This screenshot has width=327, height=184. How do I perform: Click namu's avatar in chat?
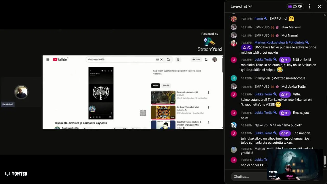pyautogui.click(x=234, y=19)
